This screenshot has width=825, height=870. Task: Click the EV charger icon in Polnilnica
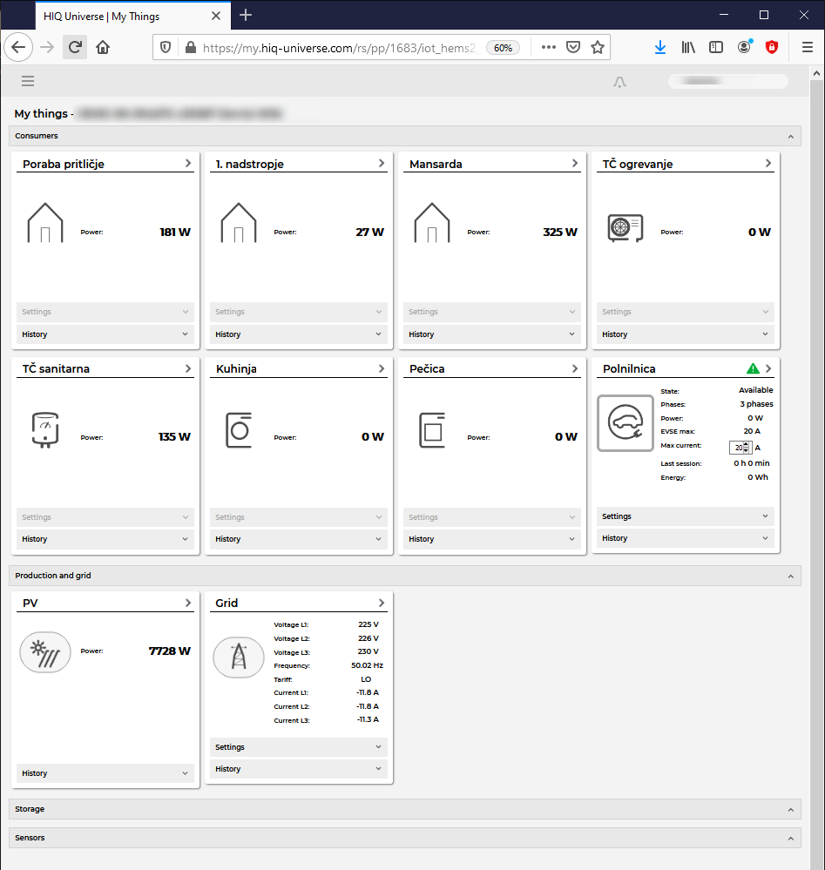click(625, 423)
